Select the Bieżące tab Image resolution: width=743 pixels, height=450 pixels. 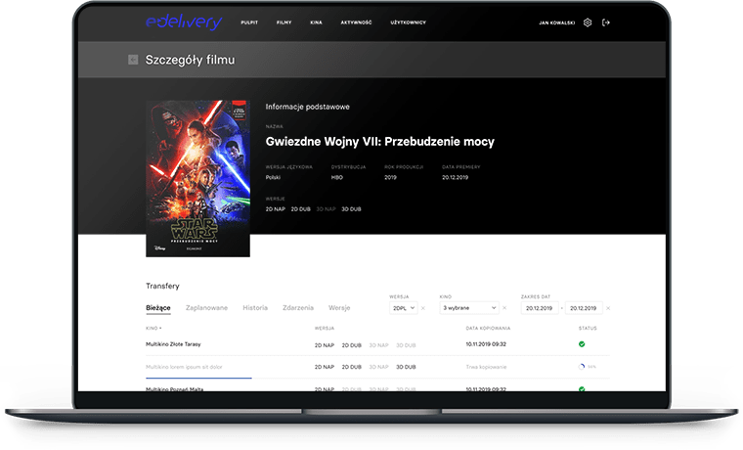pos(158,308)
